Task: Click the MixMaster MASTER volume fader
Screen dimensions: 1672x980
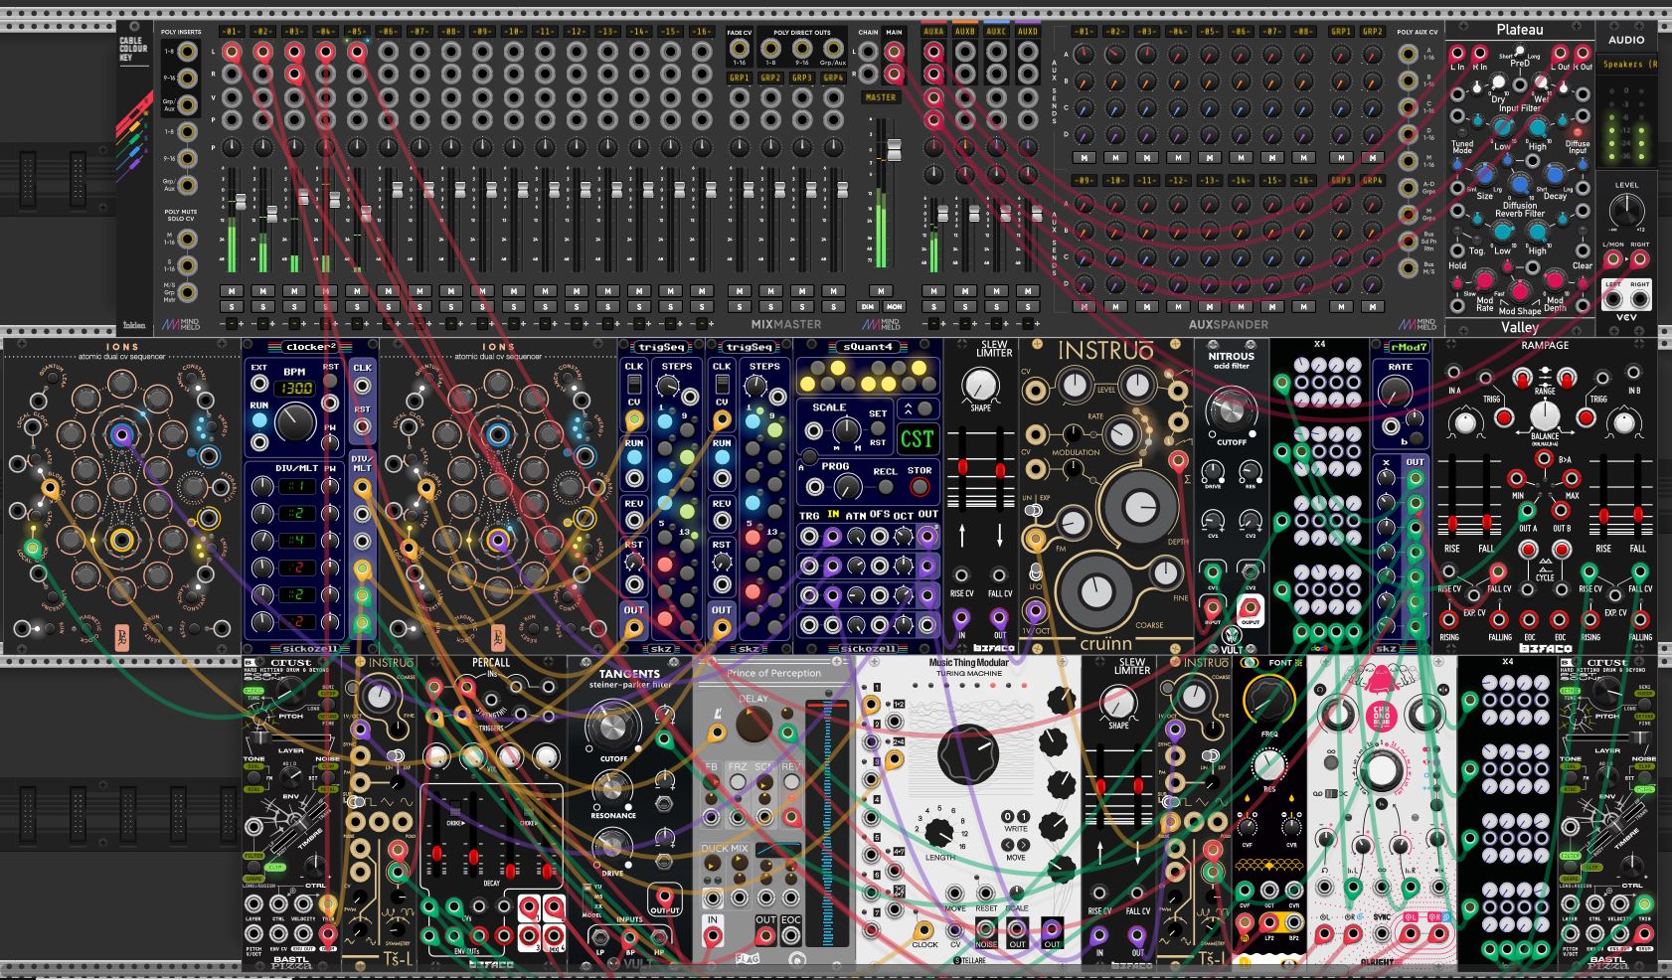Action: pyautogui.click(x=894, y=150)
